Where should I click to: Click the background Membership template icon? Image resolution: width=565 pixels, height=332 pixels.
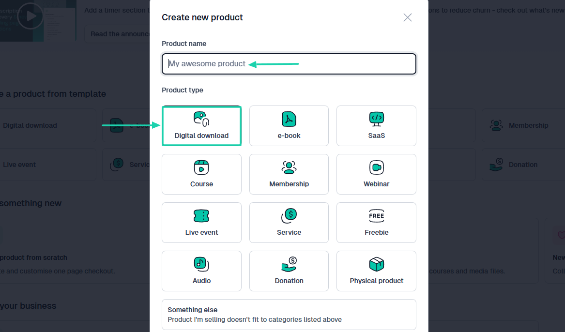496,125
